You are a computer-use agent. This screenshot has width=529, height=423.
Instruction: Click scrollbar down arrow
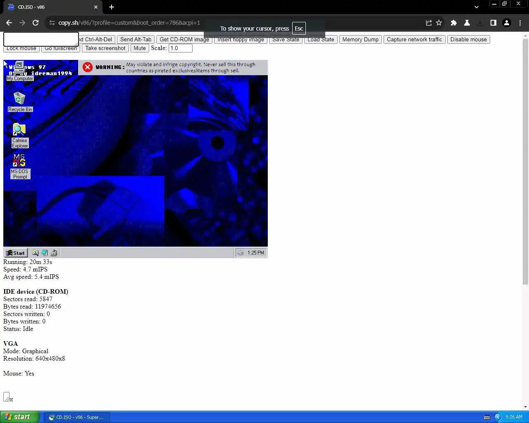pos(525,407)
